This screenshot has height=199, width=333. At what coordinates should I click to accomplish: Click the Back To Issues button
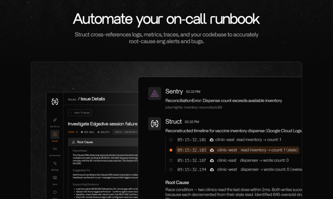click(x=80, y=113)
